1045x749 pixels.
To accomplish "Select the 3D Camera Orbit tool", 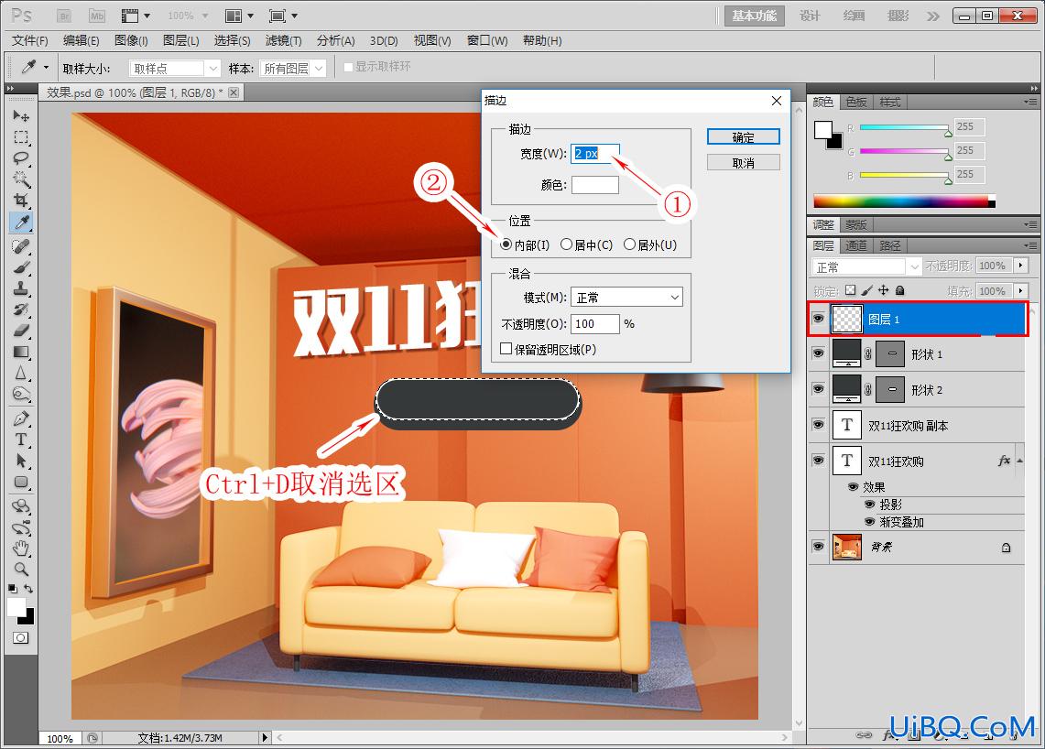I will (x=21, y=527).
